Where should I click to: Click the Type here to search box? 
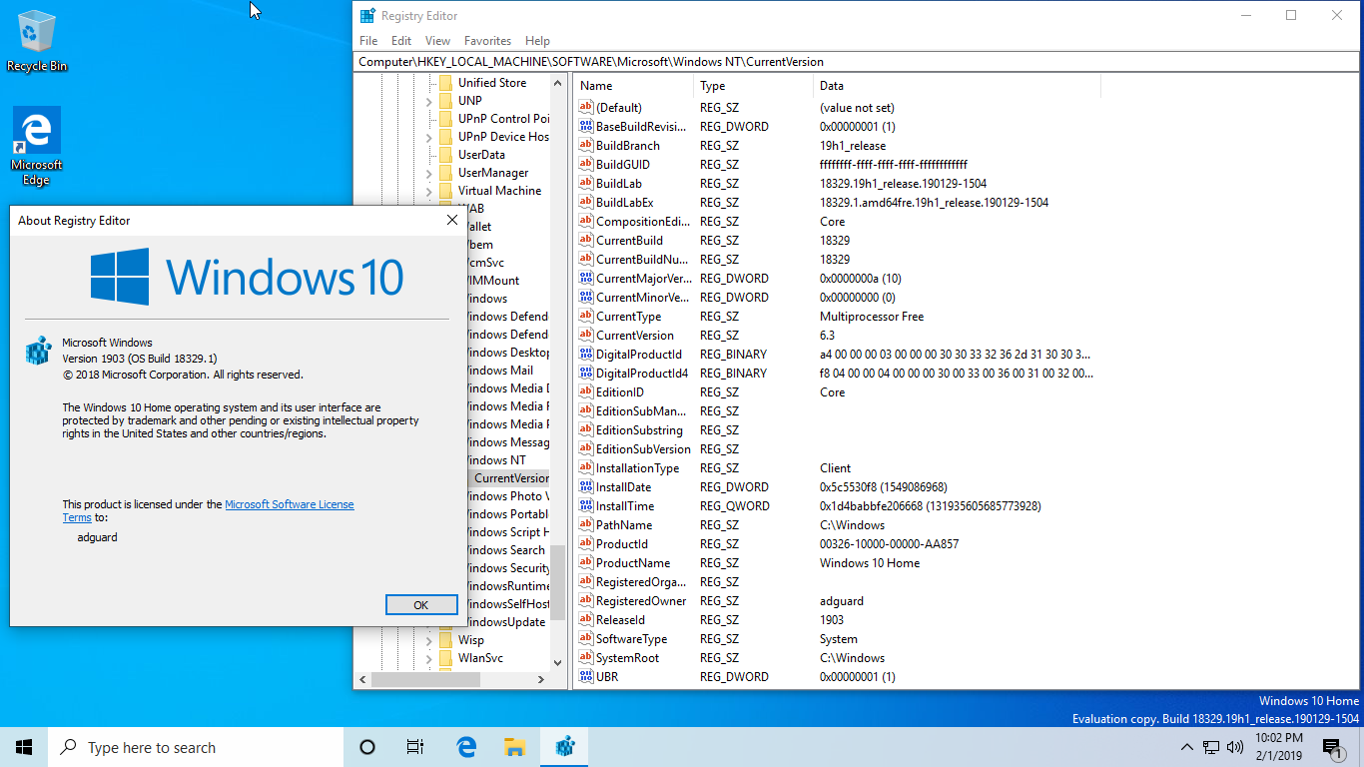click(196, 747)
